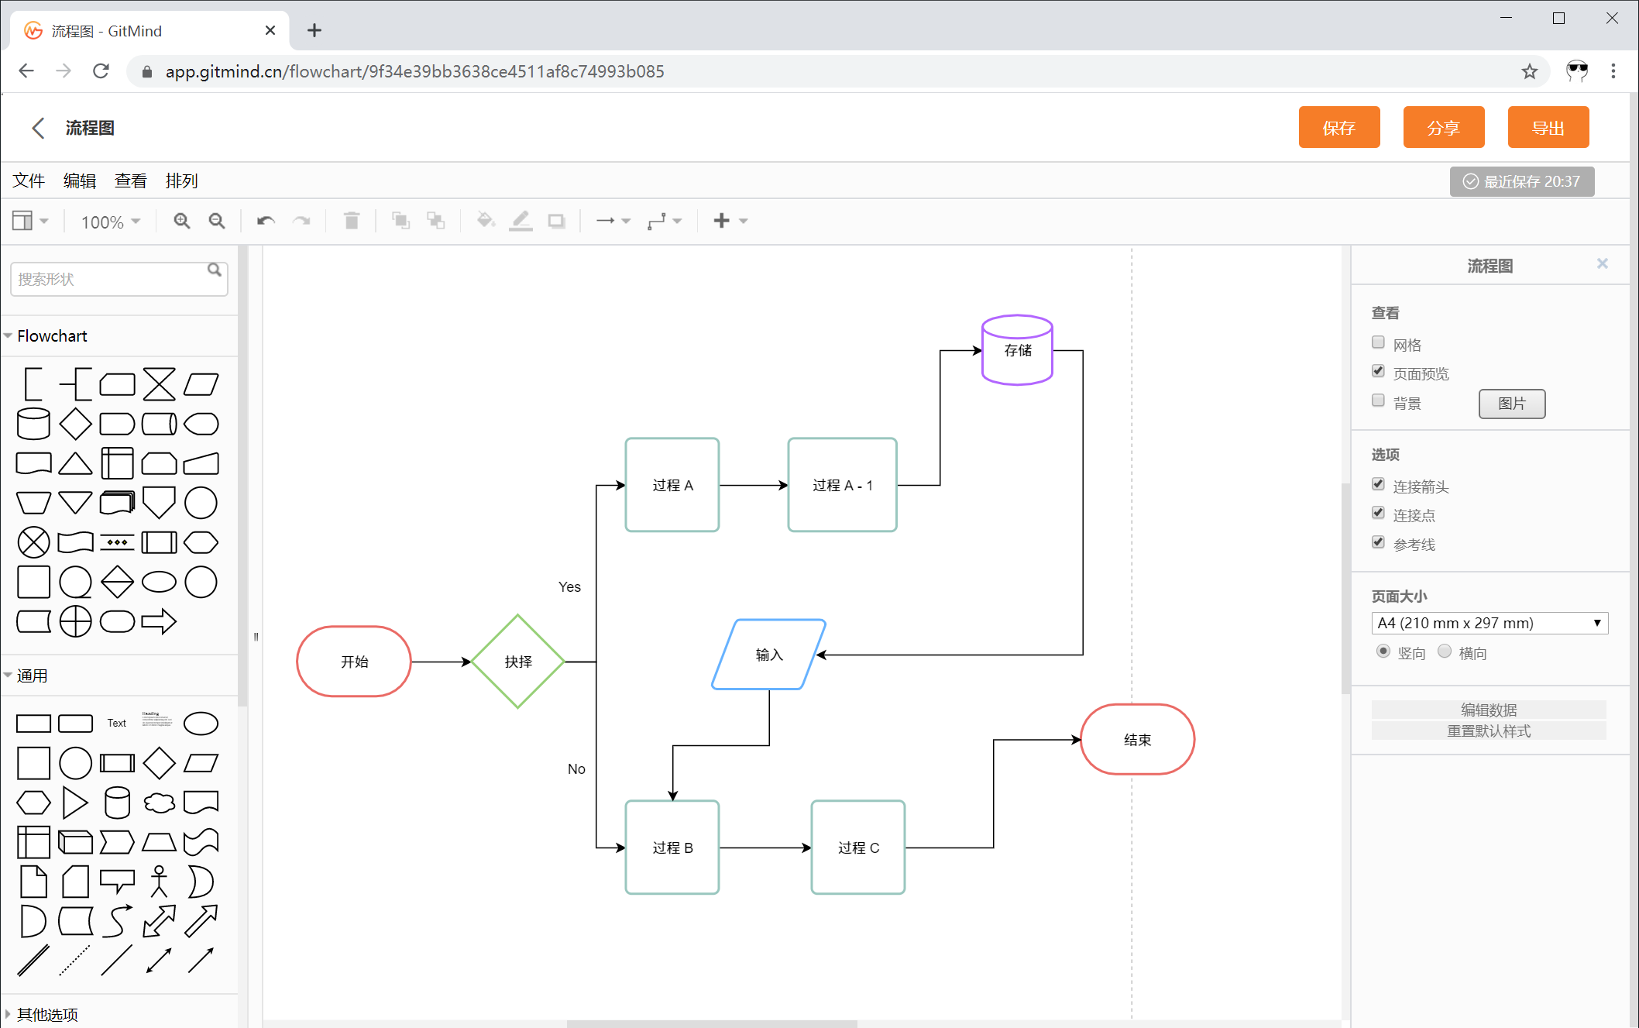The image size is (1639, 1028).
Task: Open the 排列 menu
Action: [181, 181]
